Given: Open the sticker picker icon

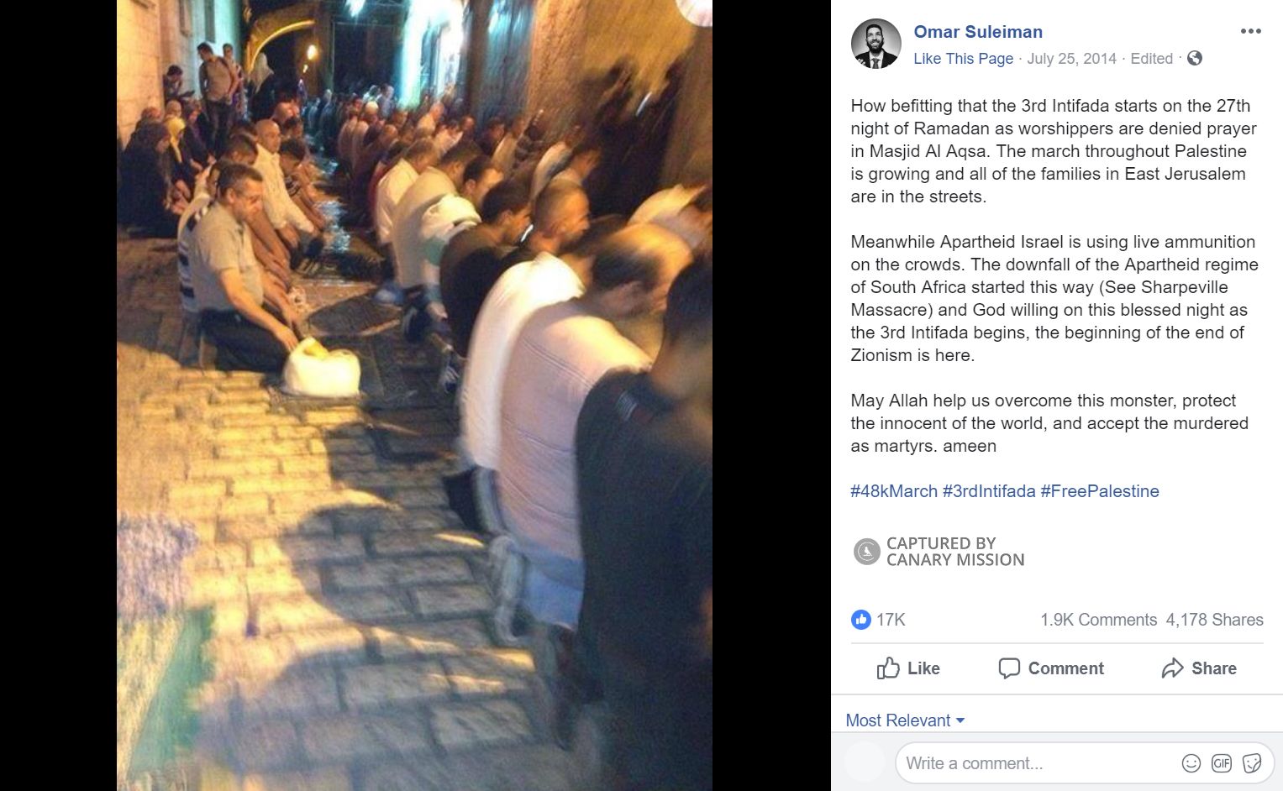Looking at the screenshot, I should point(1252,762).
